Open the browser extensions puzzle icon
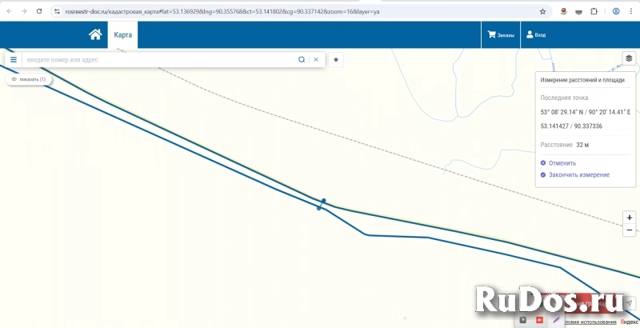This screenshot has width=640, height=328. pyautogui.click(x=594, y=12)
